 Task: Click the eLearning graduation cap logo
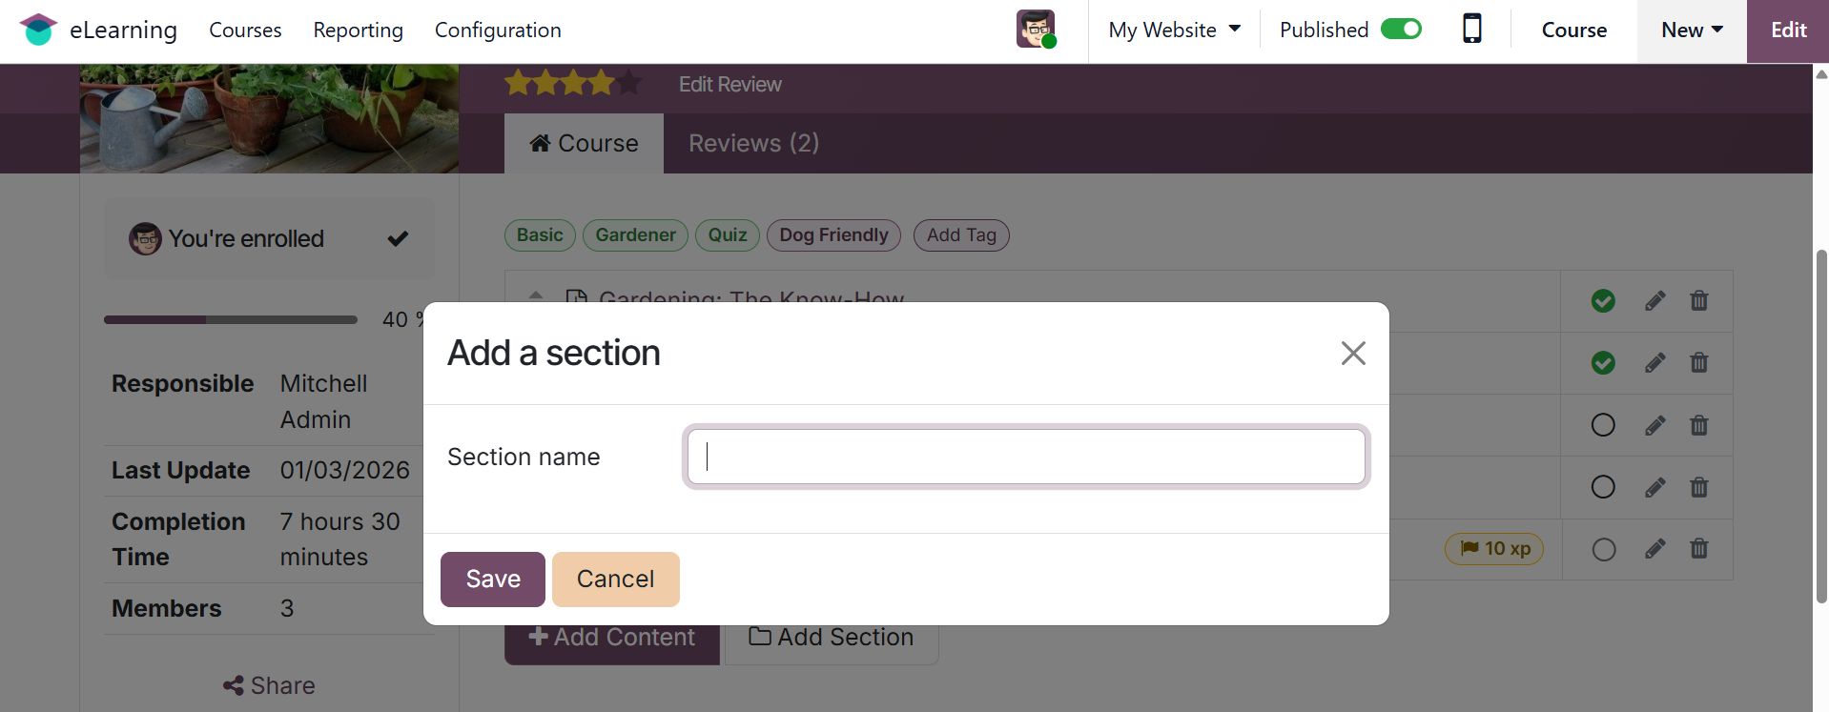tap(38, 30)
